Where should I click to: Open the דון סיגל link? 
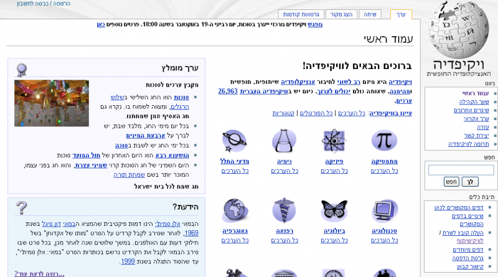click(51, 224)
